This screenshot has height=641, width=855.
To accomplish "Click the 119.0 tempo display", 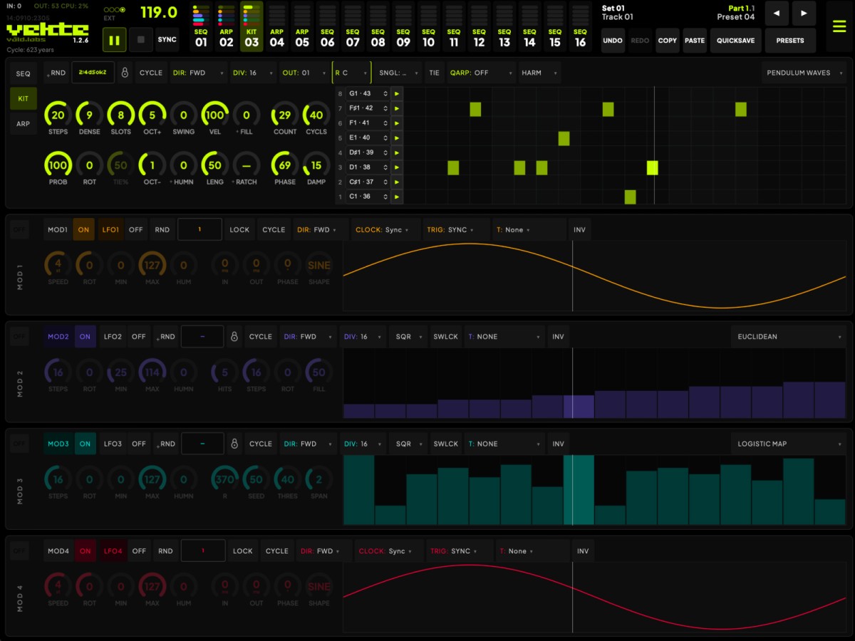I will pos(159,12).
